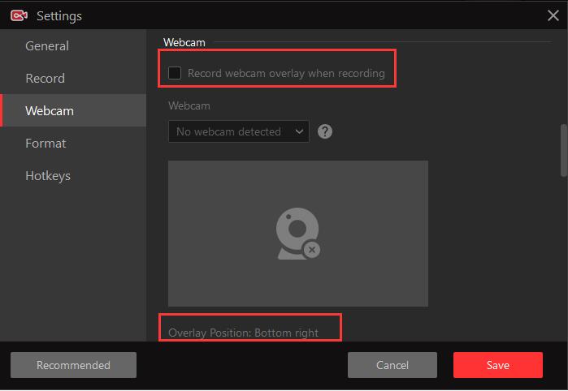
Task: Click the vertical scrollbar thumb on the right
Action: [x=563, y=149]
